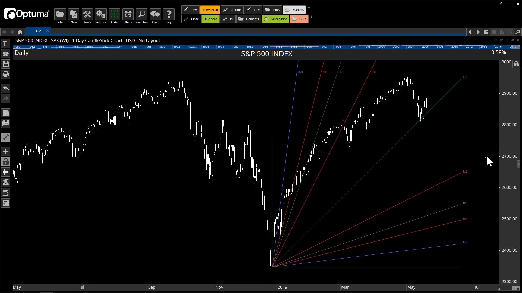Open the Tools icon
The height and width of the screenshot is (293, 522).
coord(87,14)
